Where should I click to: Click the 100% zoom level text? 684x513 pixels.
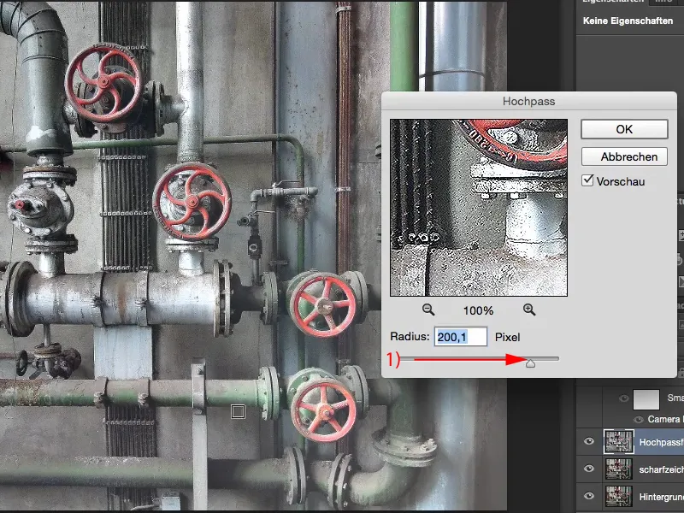478,310
